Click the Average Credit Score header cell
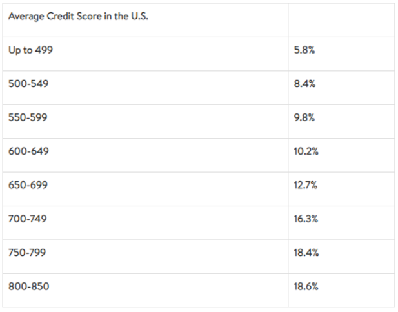Screen dimensions: 398x312 [x=145, y=20]
